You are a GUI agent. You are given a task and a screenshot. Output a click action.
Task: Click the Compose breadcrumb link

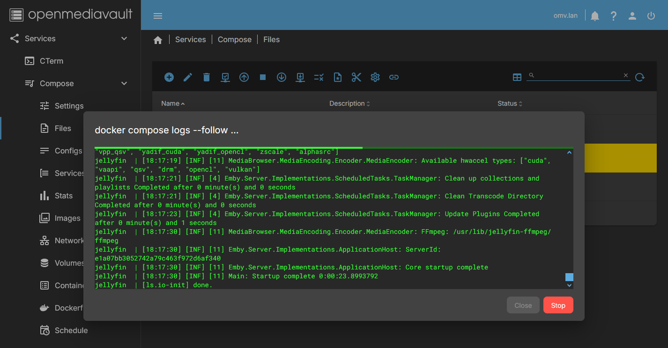pos(235,40)
